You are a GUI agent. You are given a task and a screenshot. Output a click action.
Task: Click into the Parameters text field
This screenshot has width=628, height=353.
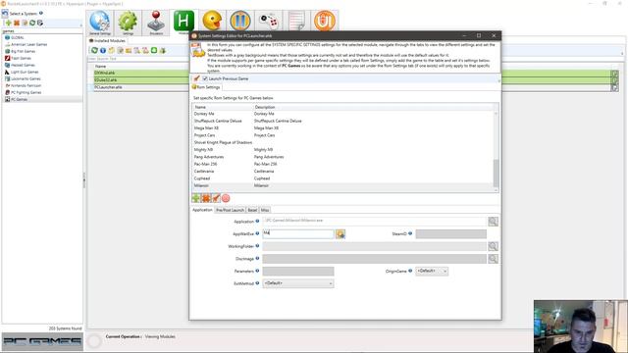[298, 271]
